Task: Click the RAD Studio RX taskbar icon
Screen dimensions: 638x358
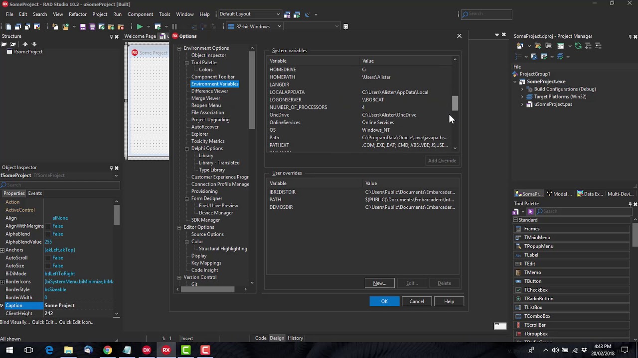Action: pyautogui.click(x=166, y=350)
